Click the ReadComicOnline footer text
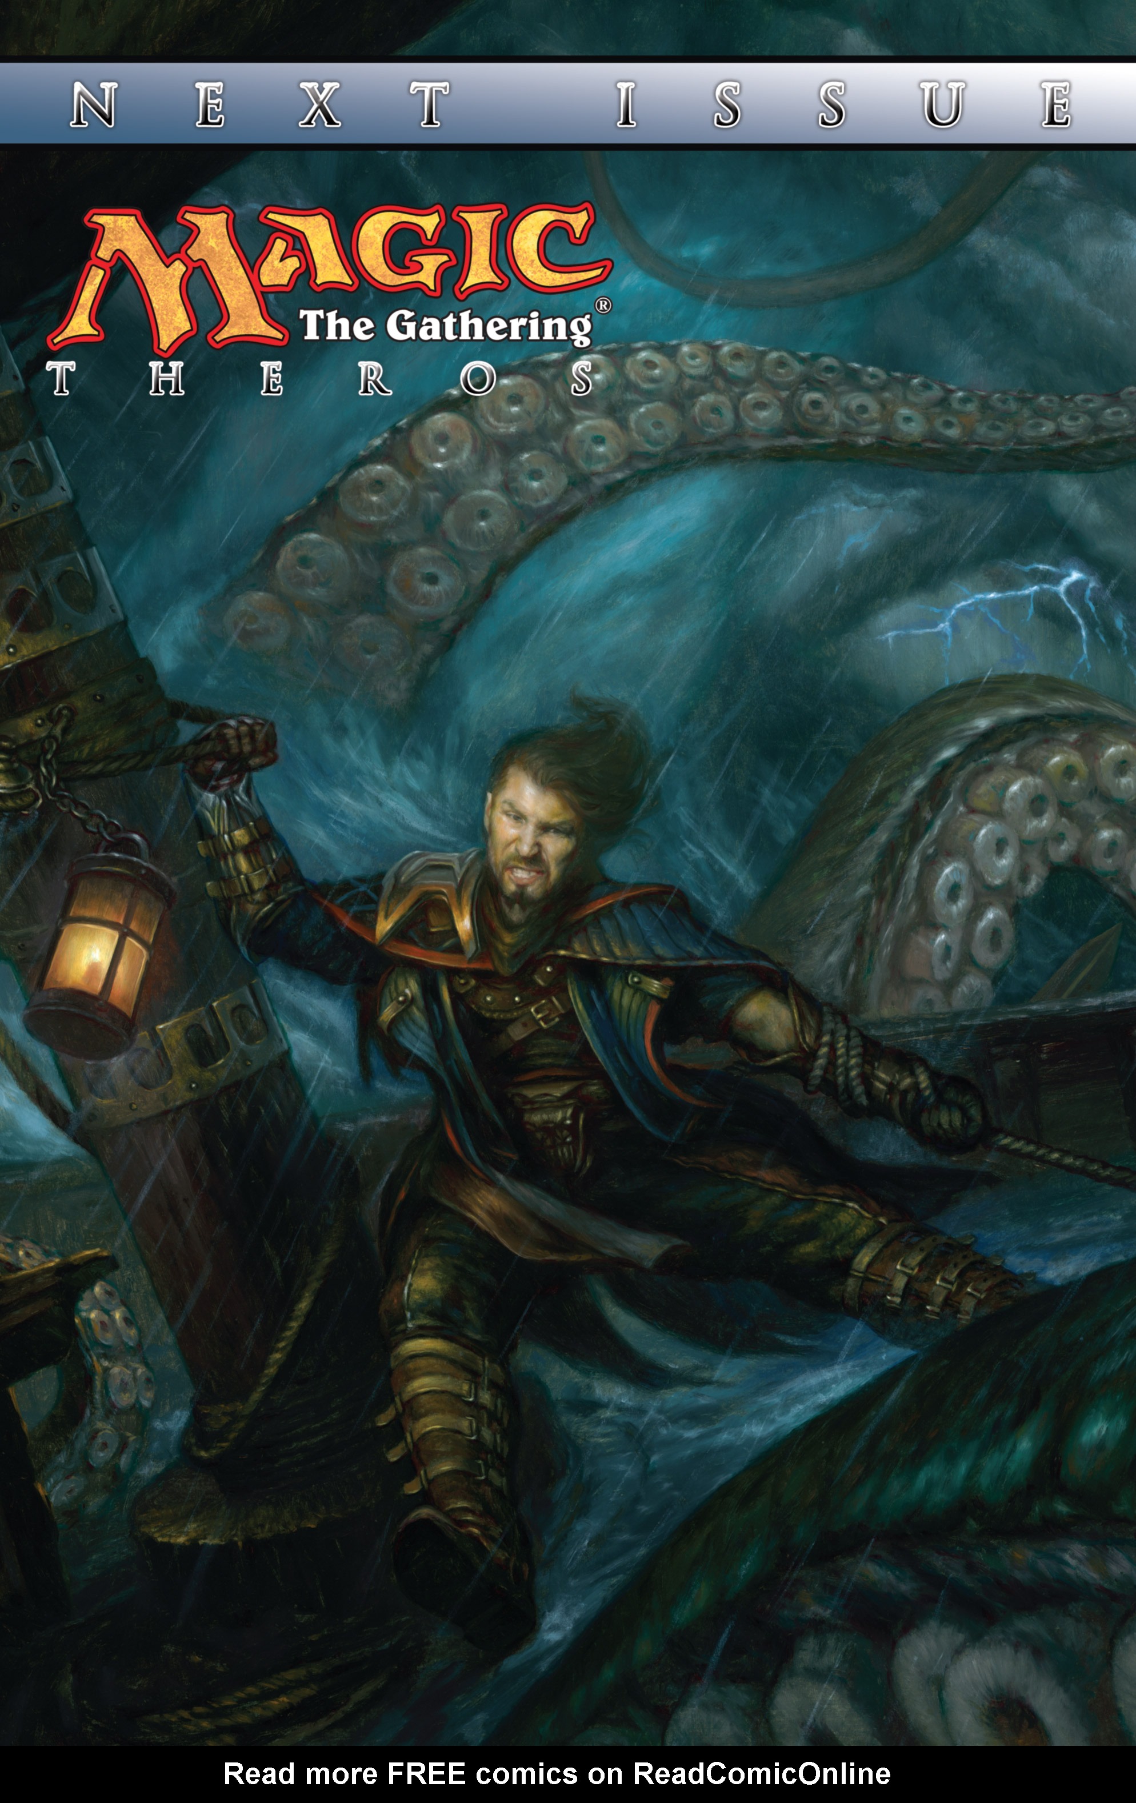The width and height of the screenshot is (1136, 1803). click(x=557, y=1773)
